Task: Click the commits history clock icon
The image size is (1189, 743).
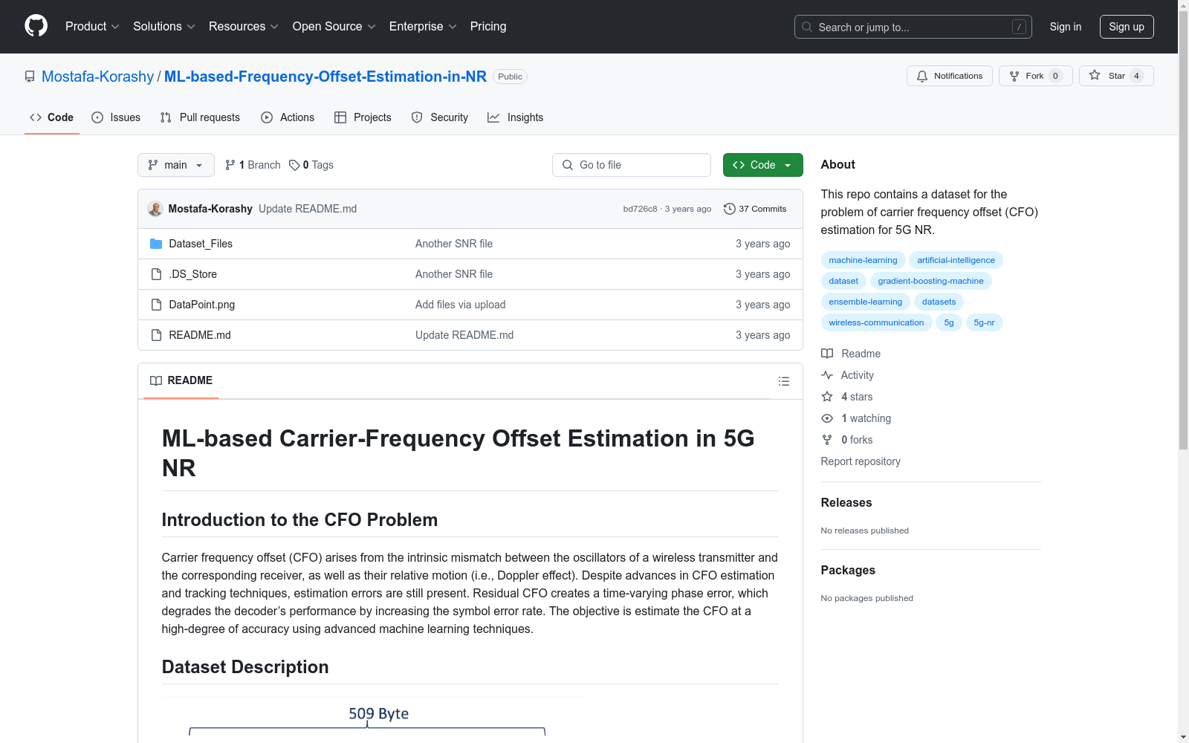Action: (730, 209)
